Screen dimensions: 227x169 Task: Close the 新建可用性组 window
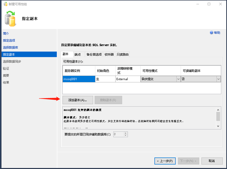point(220,4)
